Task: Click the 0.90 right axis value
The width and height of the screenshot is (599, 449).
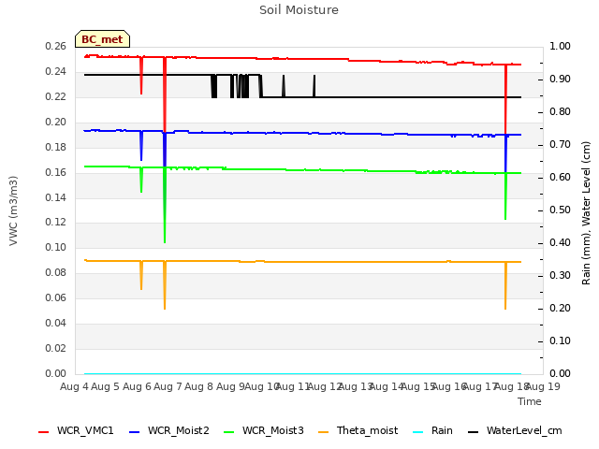Action: [560, 79]
